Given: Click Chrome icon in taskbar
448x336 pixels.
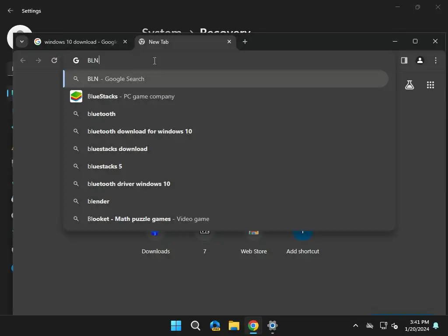Looking at the screenshot, I should coord(253,325).
